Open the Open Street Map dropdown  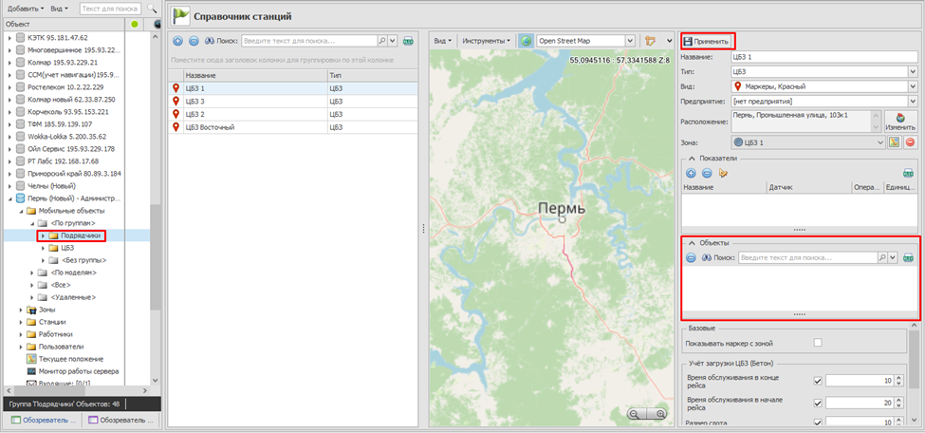pyautogui.click(x=628, y=42)
